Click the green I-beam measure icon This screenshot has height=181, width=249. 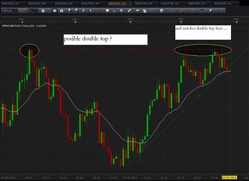tap(100, 11)
